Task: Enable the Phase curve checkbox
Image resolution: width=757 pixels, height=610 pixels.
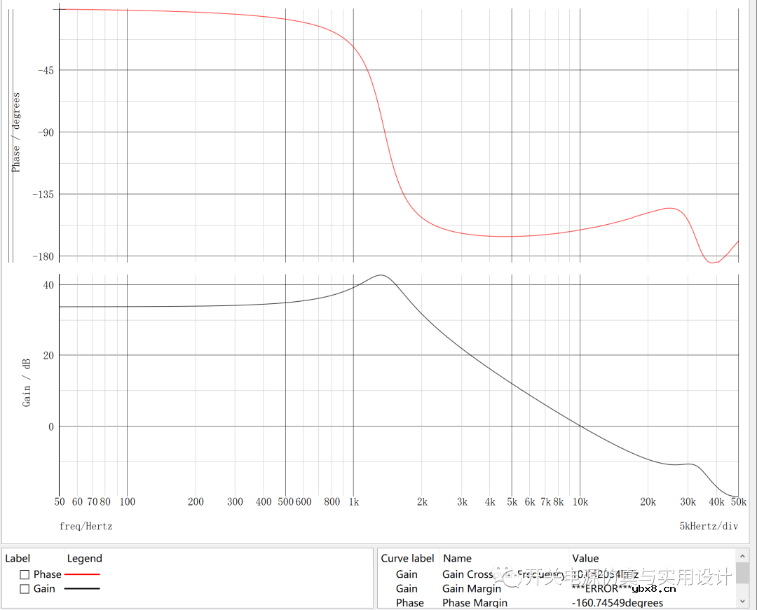Action: [25, 574]
